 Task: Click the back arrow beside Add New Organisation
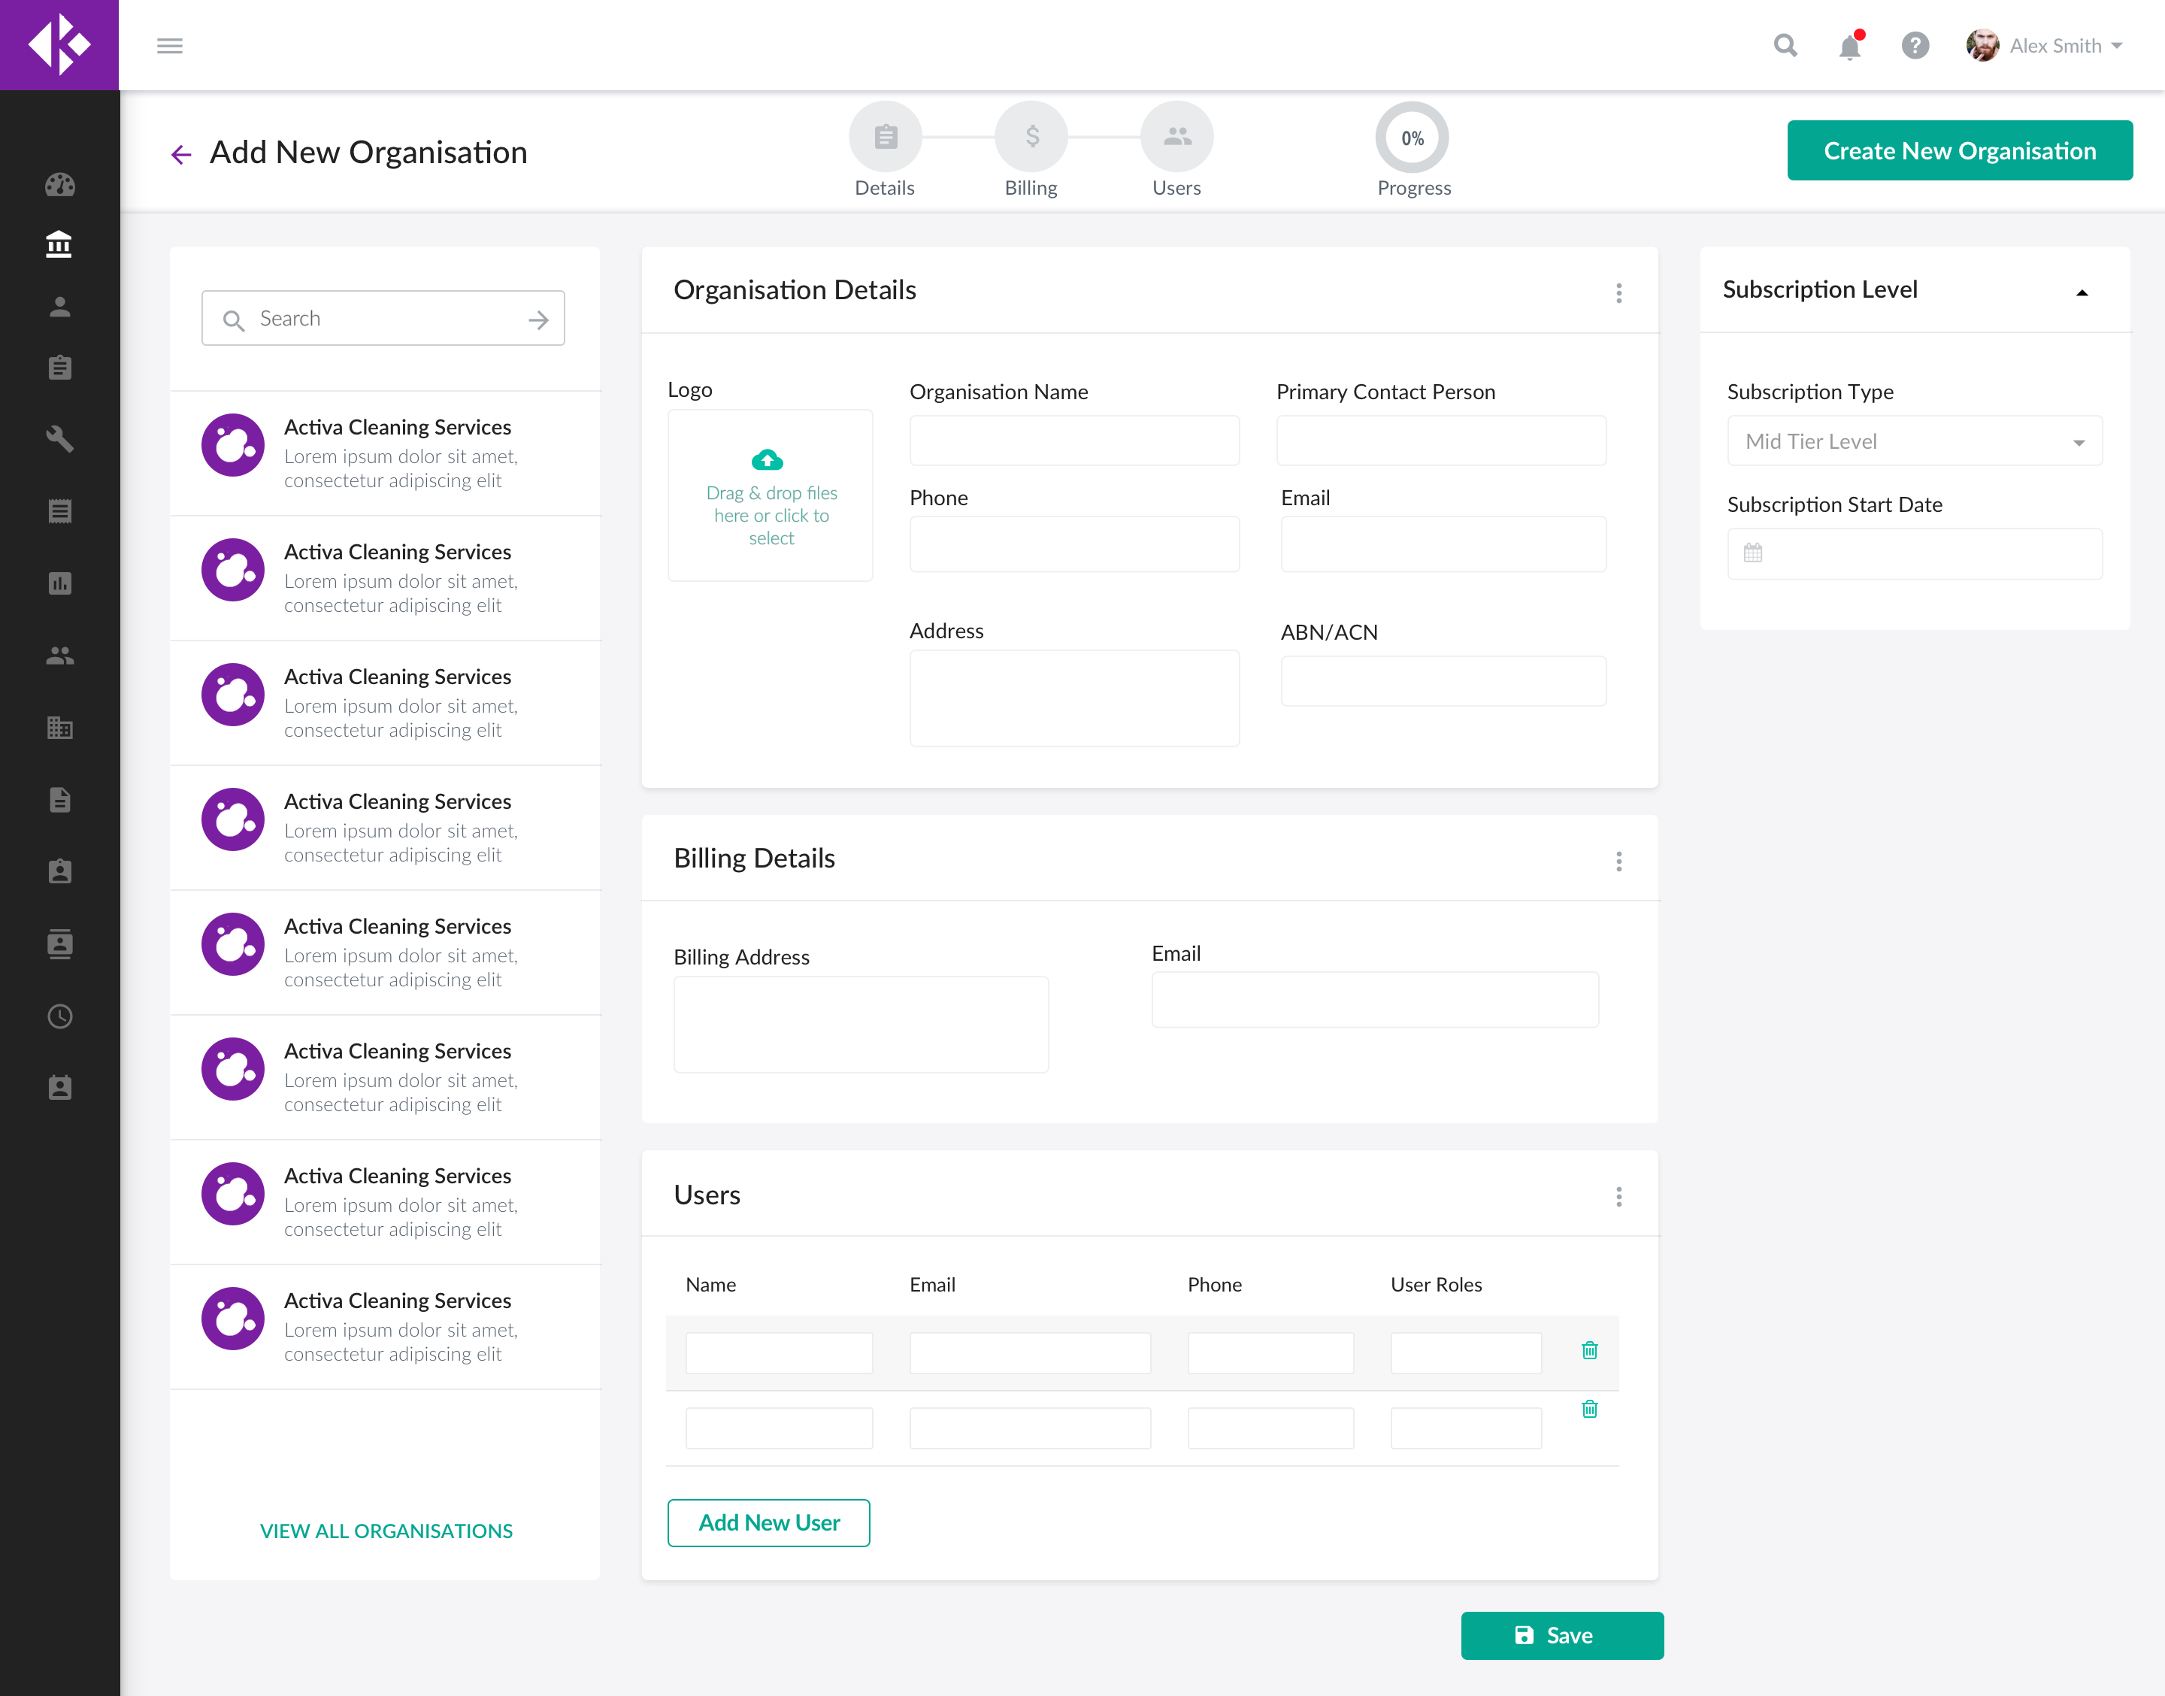[180, 154]
